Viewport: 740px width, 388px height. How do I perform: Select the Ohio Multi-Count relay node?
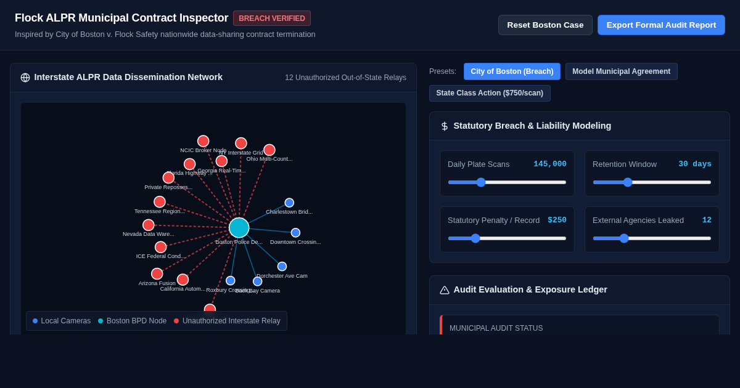[x=269, y=150]
